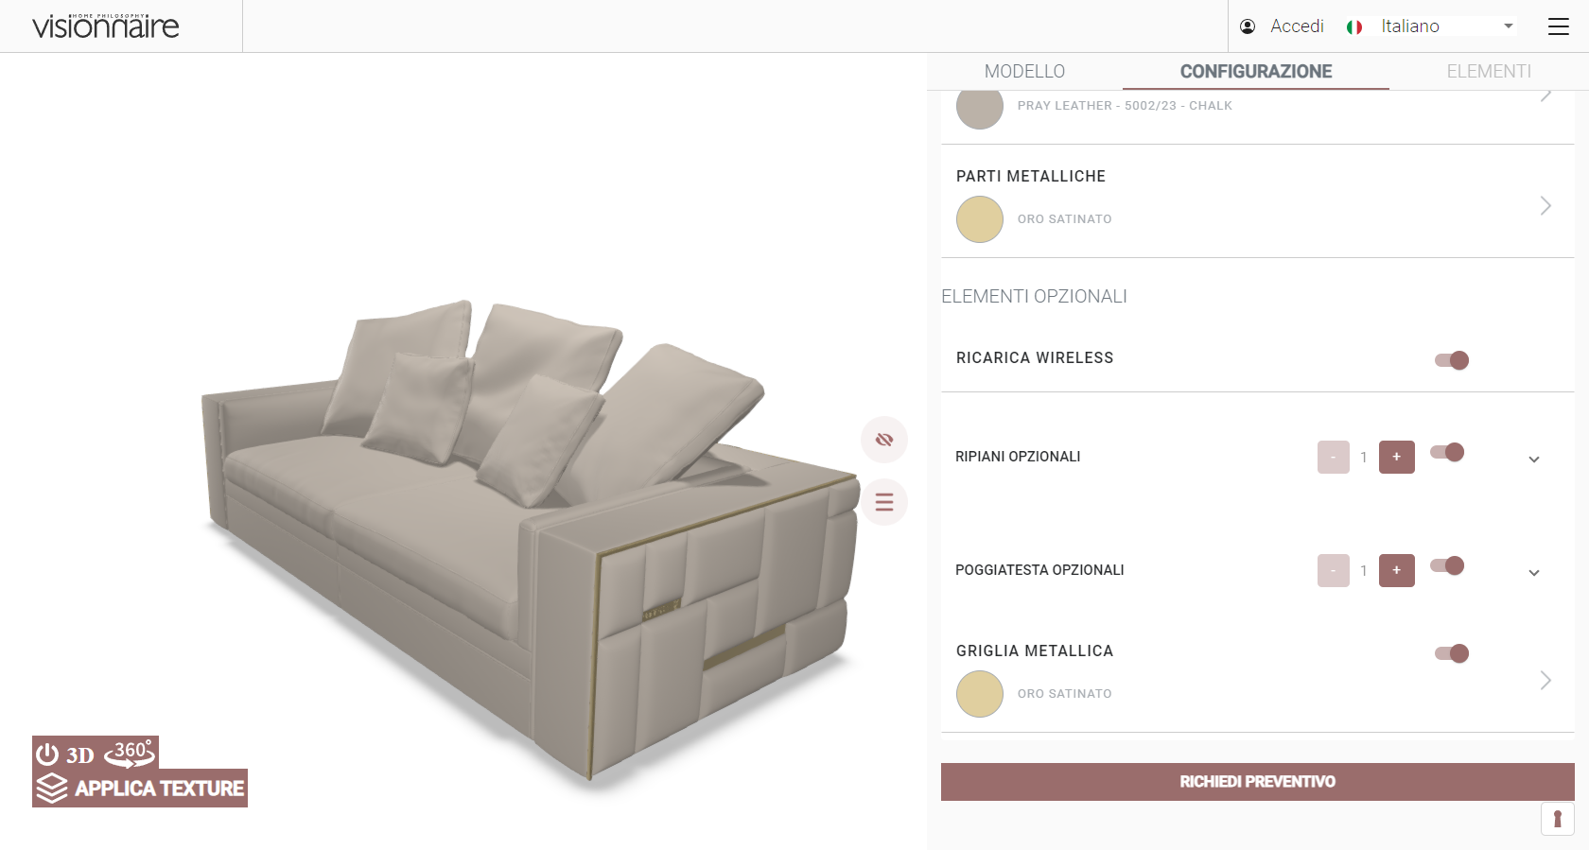Click the Visionnaire logo
The image size is (1589, 850).
[x=106, y=26]
